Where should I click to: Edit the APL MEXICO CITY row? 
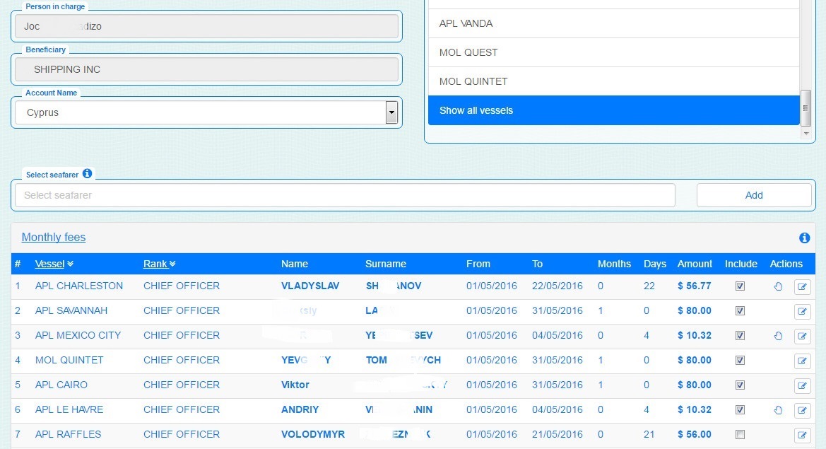tap(802, 337)
